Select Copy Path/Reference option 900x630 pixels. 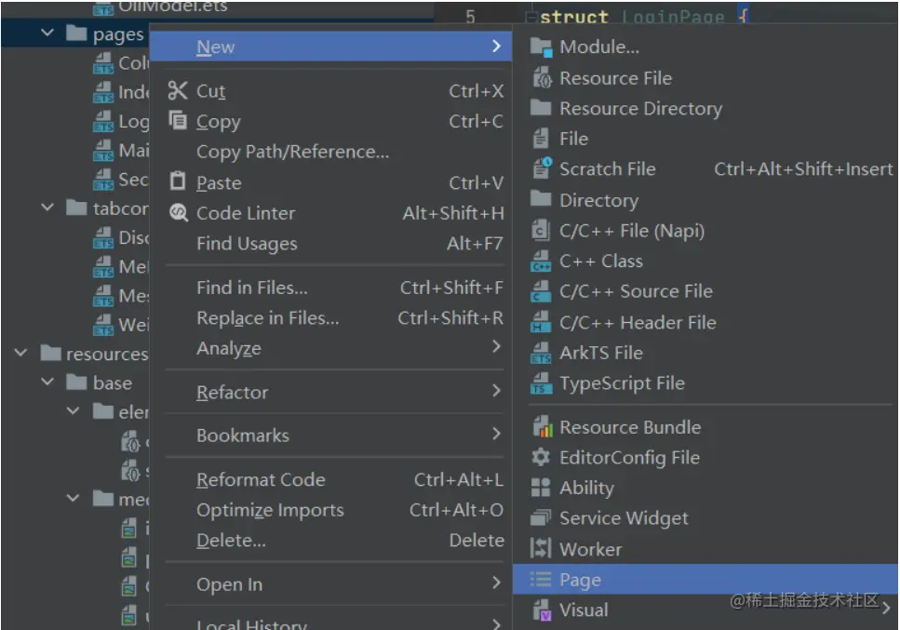tap(292, 152)
